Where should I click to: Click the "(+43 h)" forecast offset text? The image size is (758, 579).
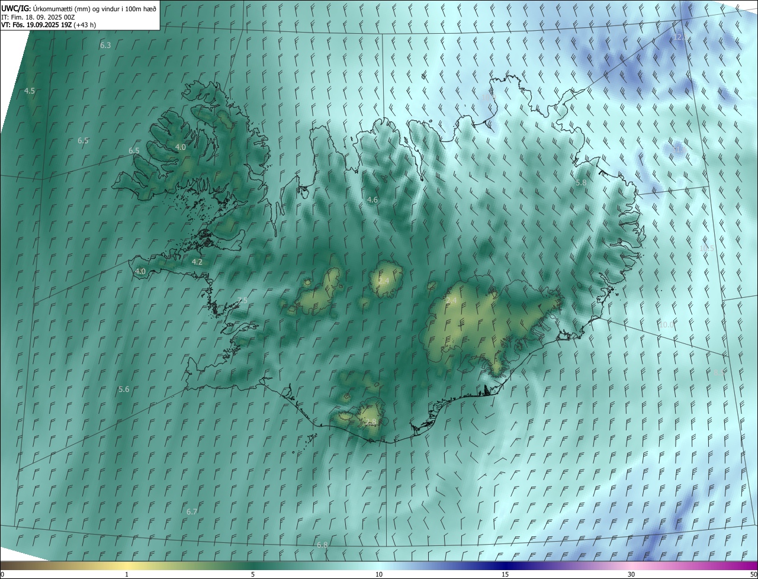coord(85,25)
